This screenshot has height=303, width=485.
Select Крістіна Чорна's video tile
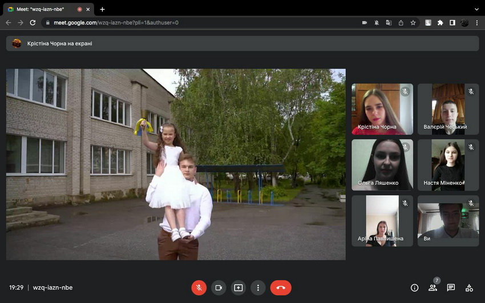[x=382, y=109]
